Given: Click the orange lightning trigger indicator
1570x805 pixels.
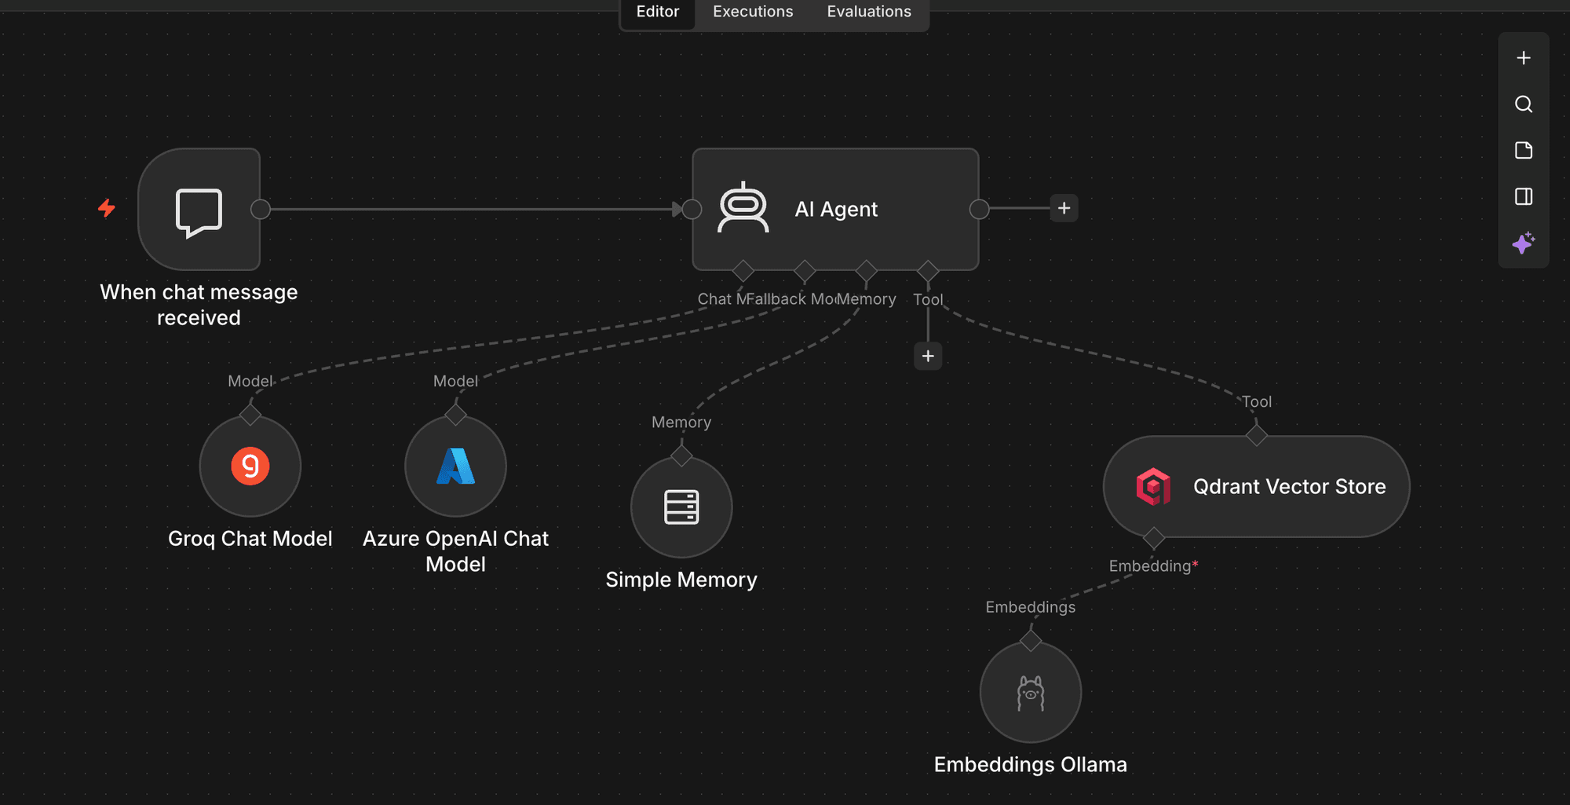Looking at the screenshot, I should pyautogui.click(x=107, y=208).
